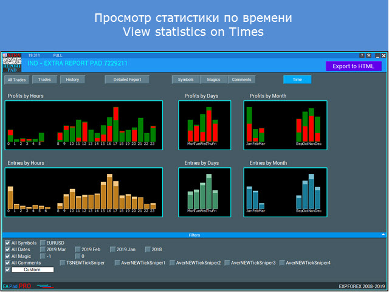Click the Filters header bar
This screenshot has height=292, width=389.
(194, 235)
